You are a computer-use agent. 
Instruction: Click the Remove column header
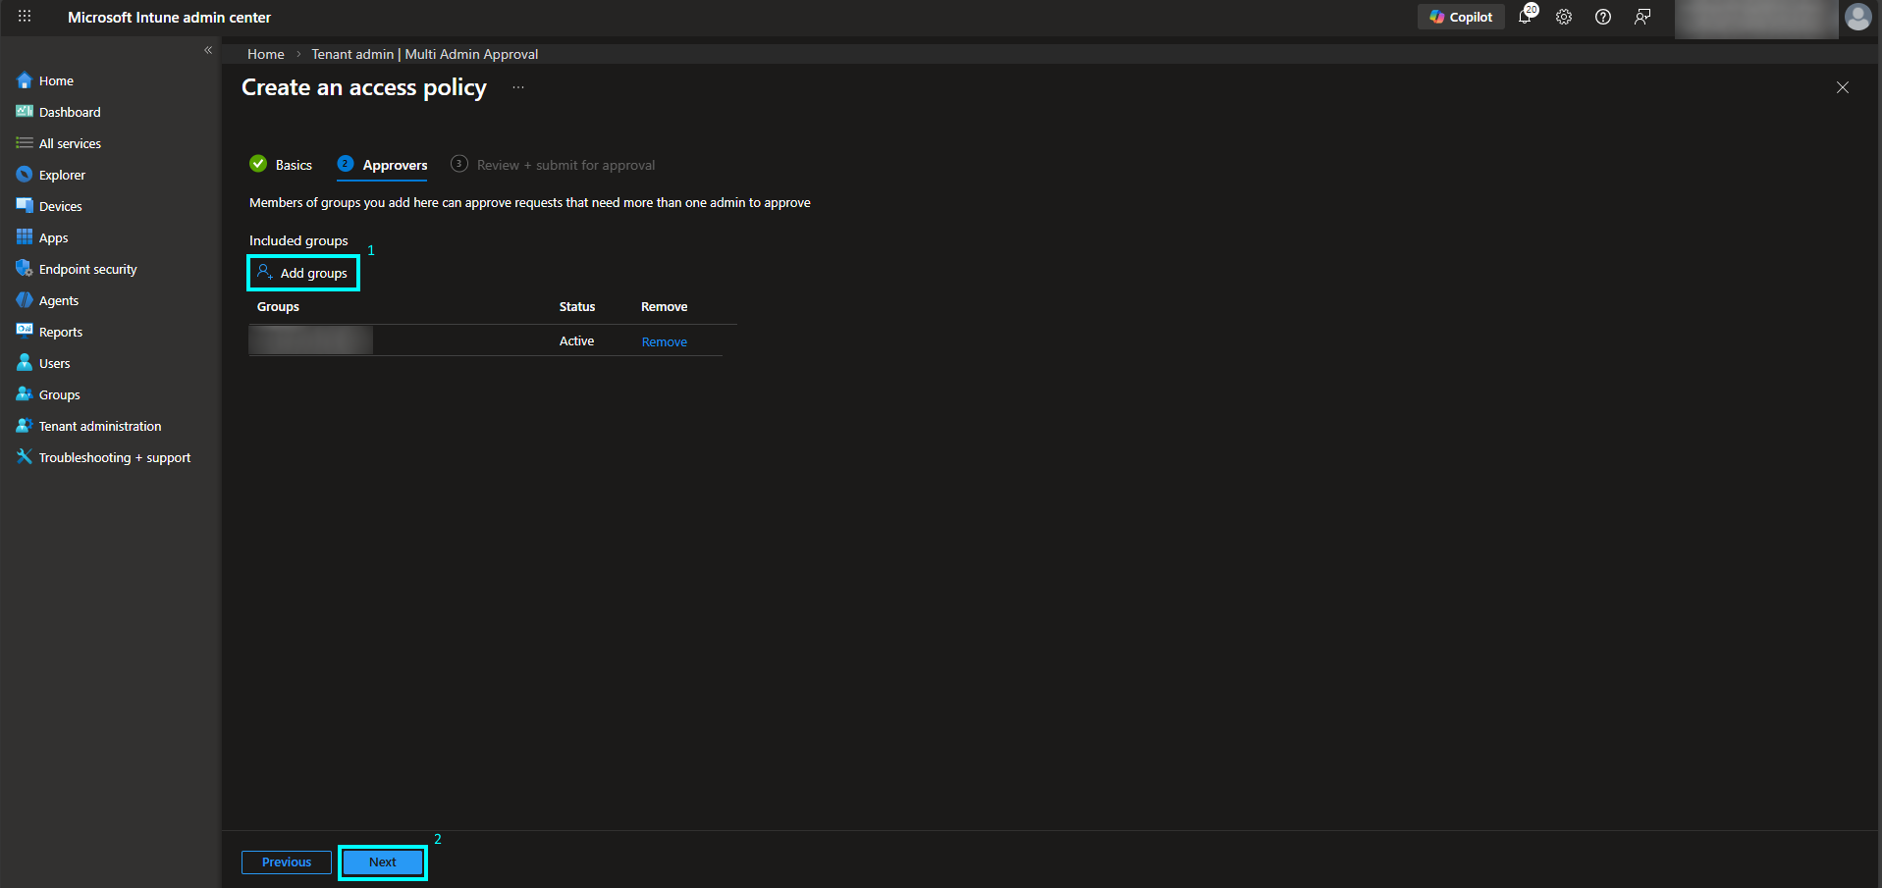tap(665, 307)
